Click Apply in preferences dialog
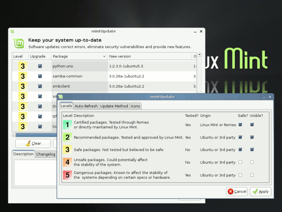The width and height of the screenshot is (282, 212). [261, 191]
